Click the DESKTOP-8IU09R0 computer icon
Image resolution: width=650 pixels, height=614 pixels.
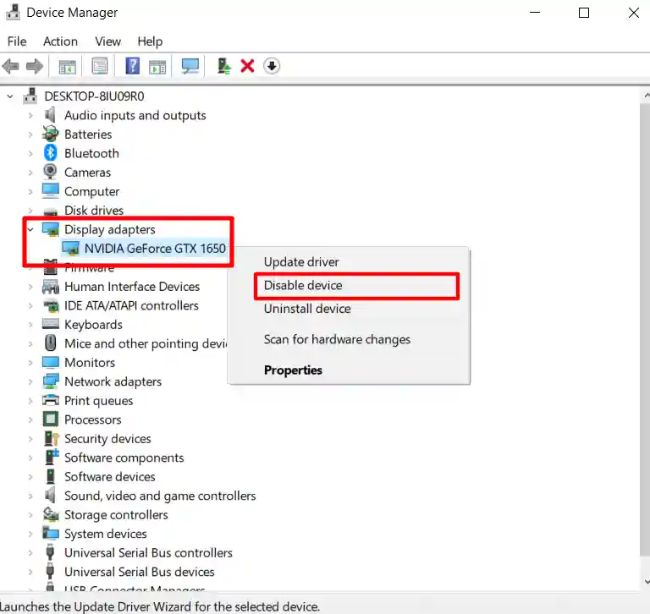click(30, 96)
